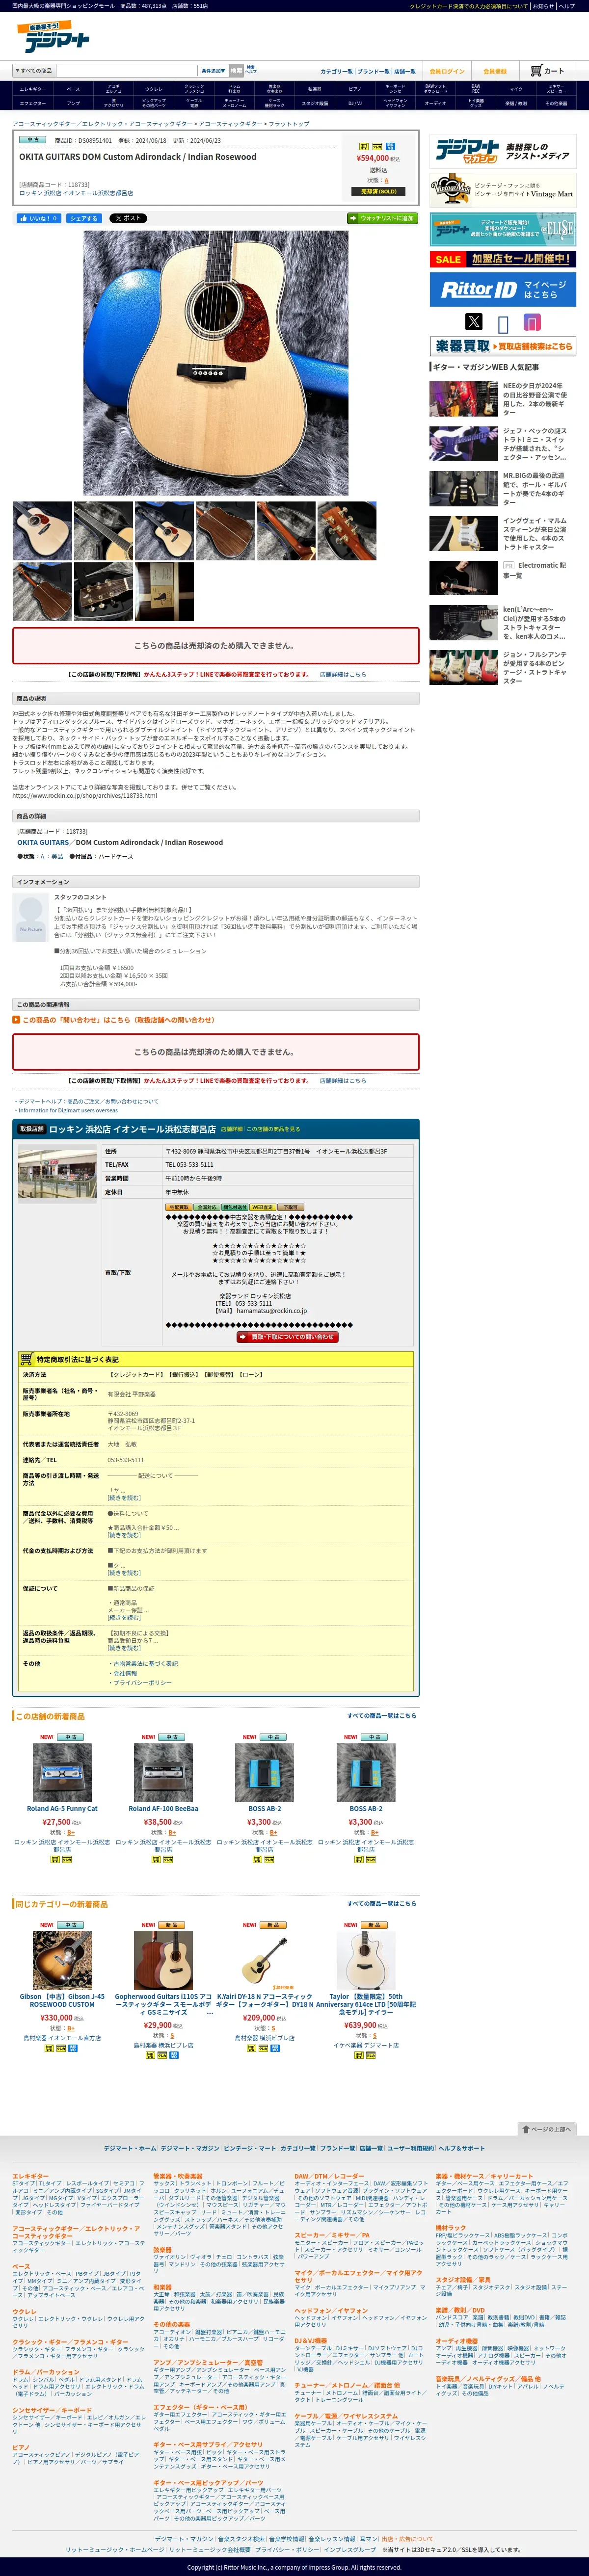
Task: Open the shopping cart icon
Action: 548,71
